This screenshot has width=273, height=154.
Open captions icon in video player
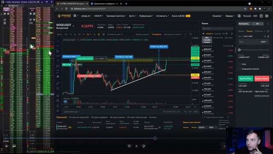tap(14, 146)
